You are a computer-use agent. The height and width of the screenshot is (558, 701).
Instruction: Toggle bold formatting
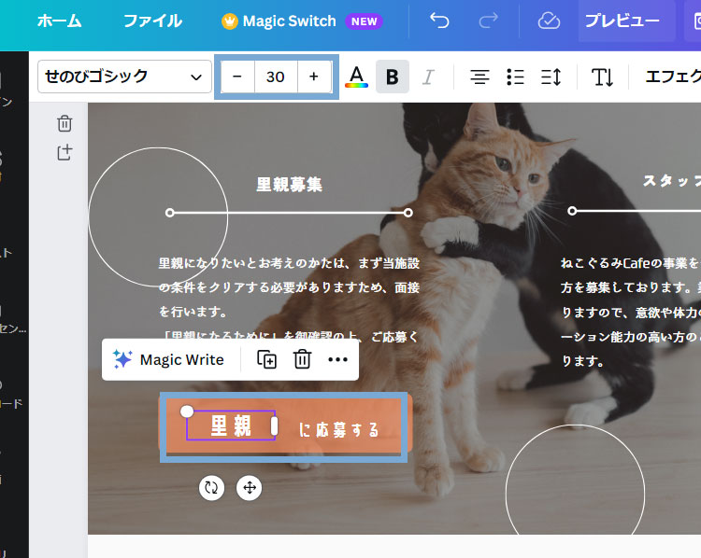tap(392, 77)
